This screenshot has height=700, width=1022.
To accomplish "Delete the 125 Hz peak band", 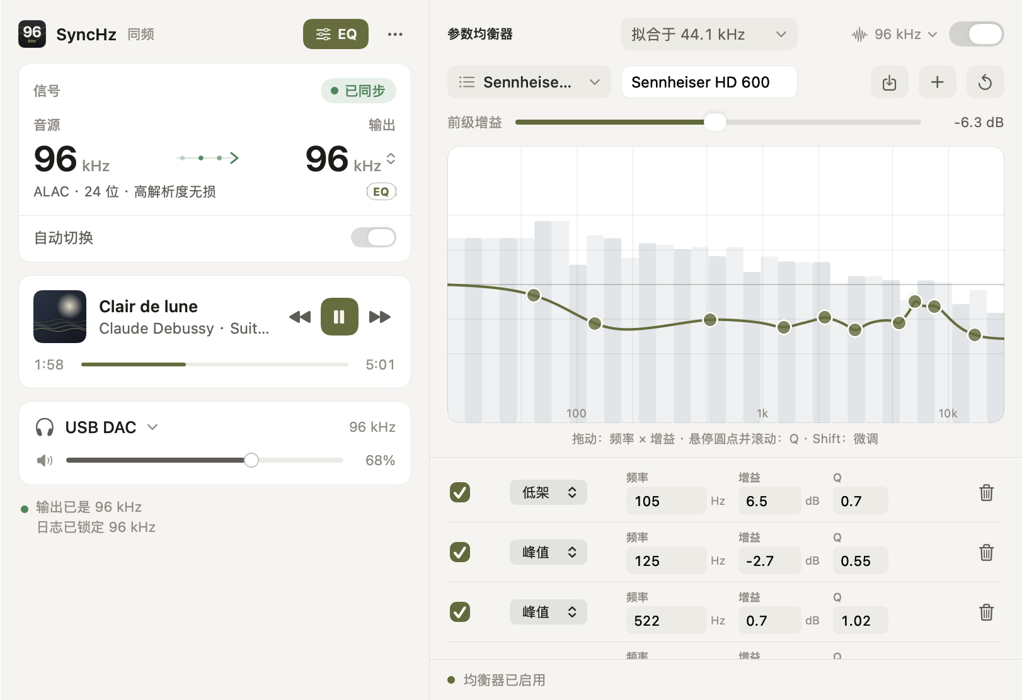I will pos(987,552).
